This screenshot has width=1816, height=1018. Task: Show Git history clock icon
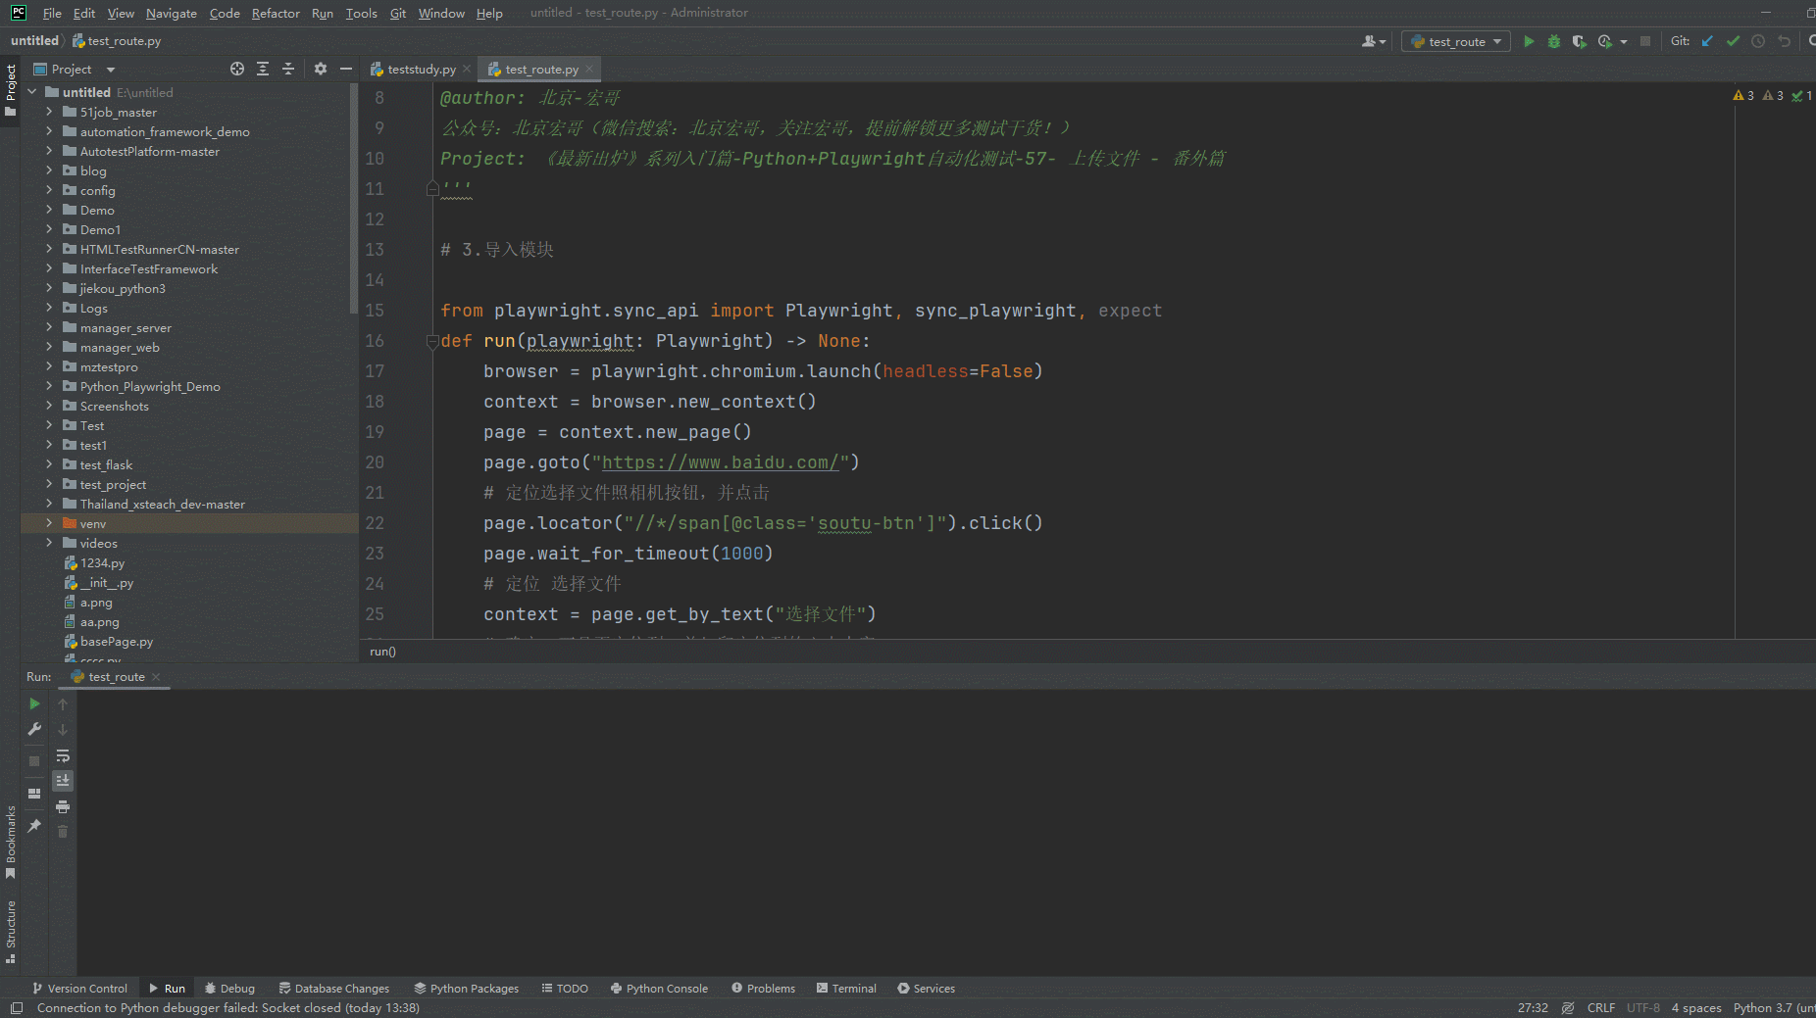1758,41
